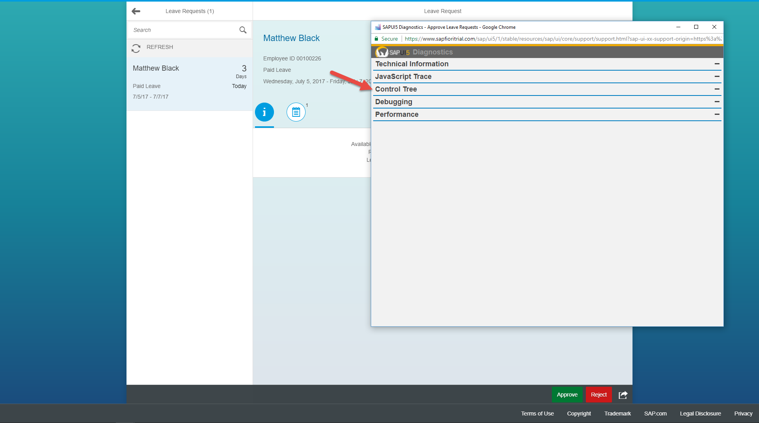This screenshot has height=423, width=759.
Task: Click the Paid Leave text in detail header
Action: 277,70
